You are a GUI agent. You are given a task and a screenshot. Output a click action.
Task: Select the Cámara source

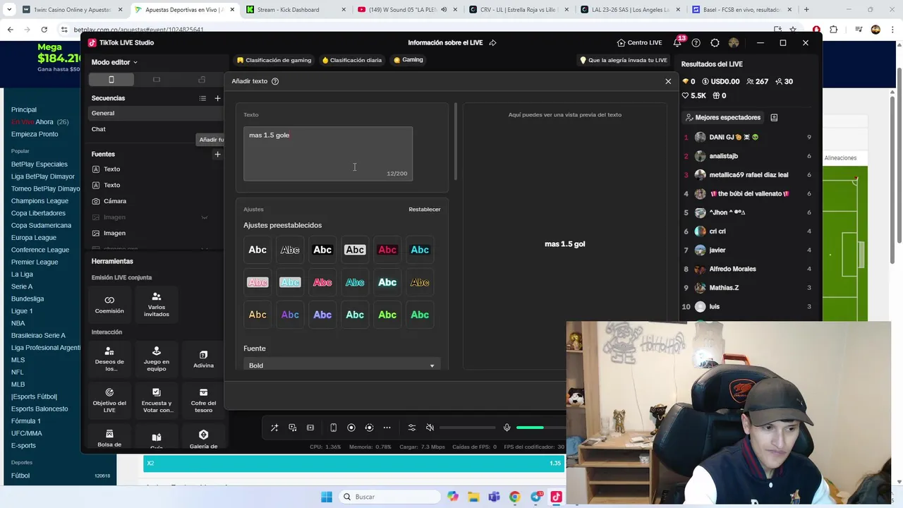pyautogui.click(x=115, y=201)
